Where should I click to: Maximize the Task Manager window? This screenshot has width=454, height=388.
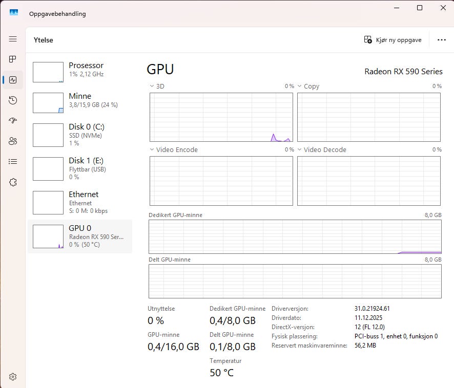(x=420, y=8)
